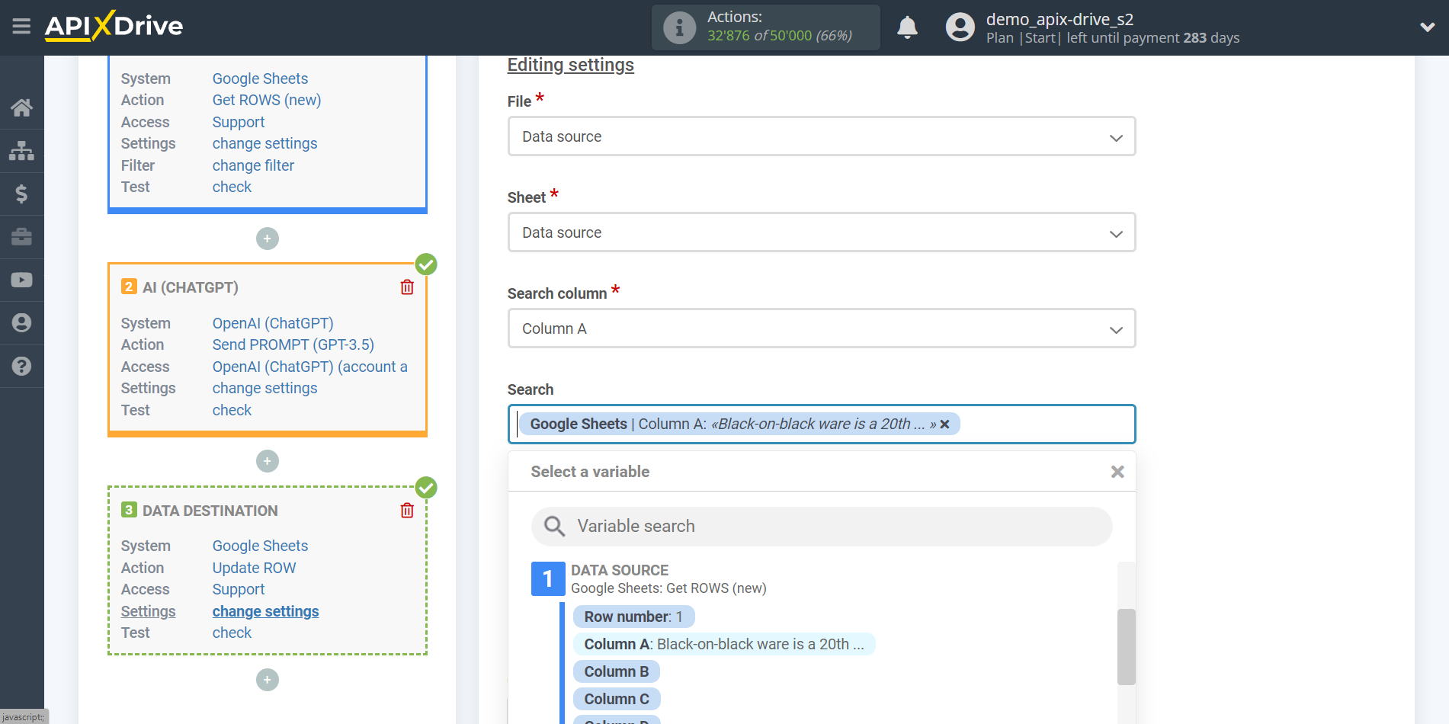Open the File dropdown
1449x724 pixels.
(822, 136)
